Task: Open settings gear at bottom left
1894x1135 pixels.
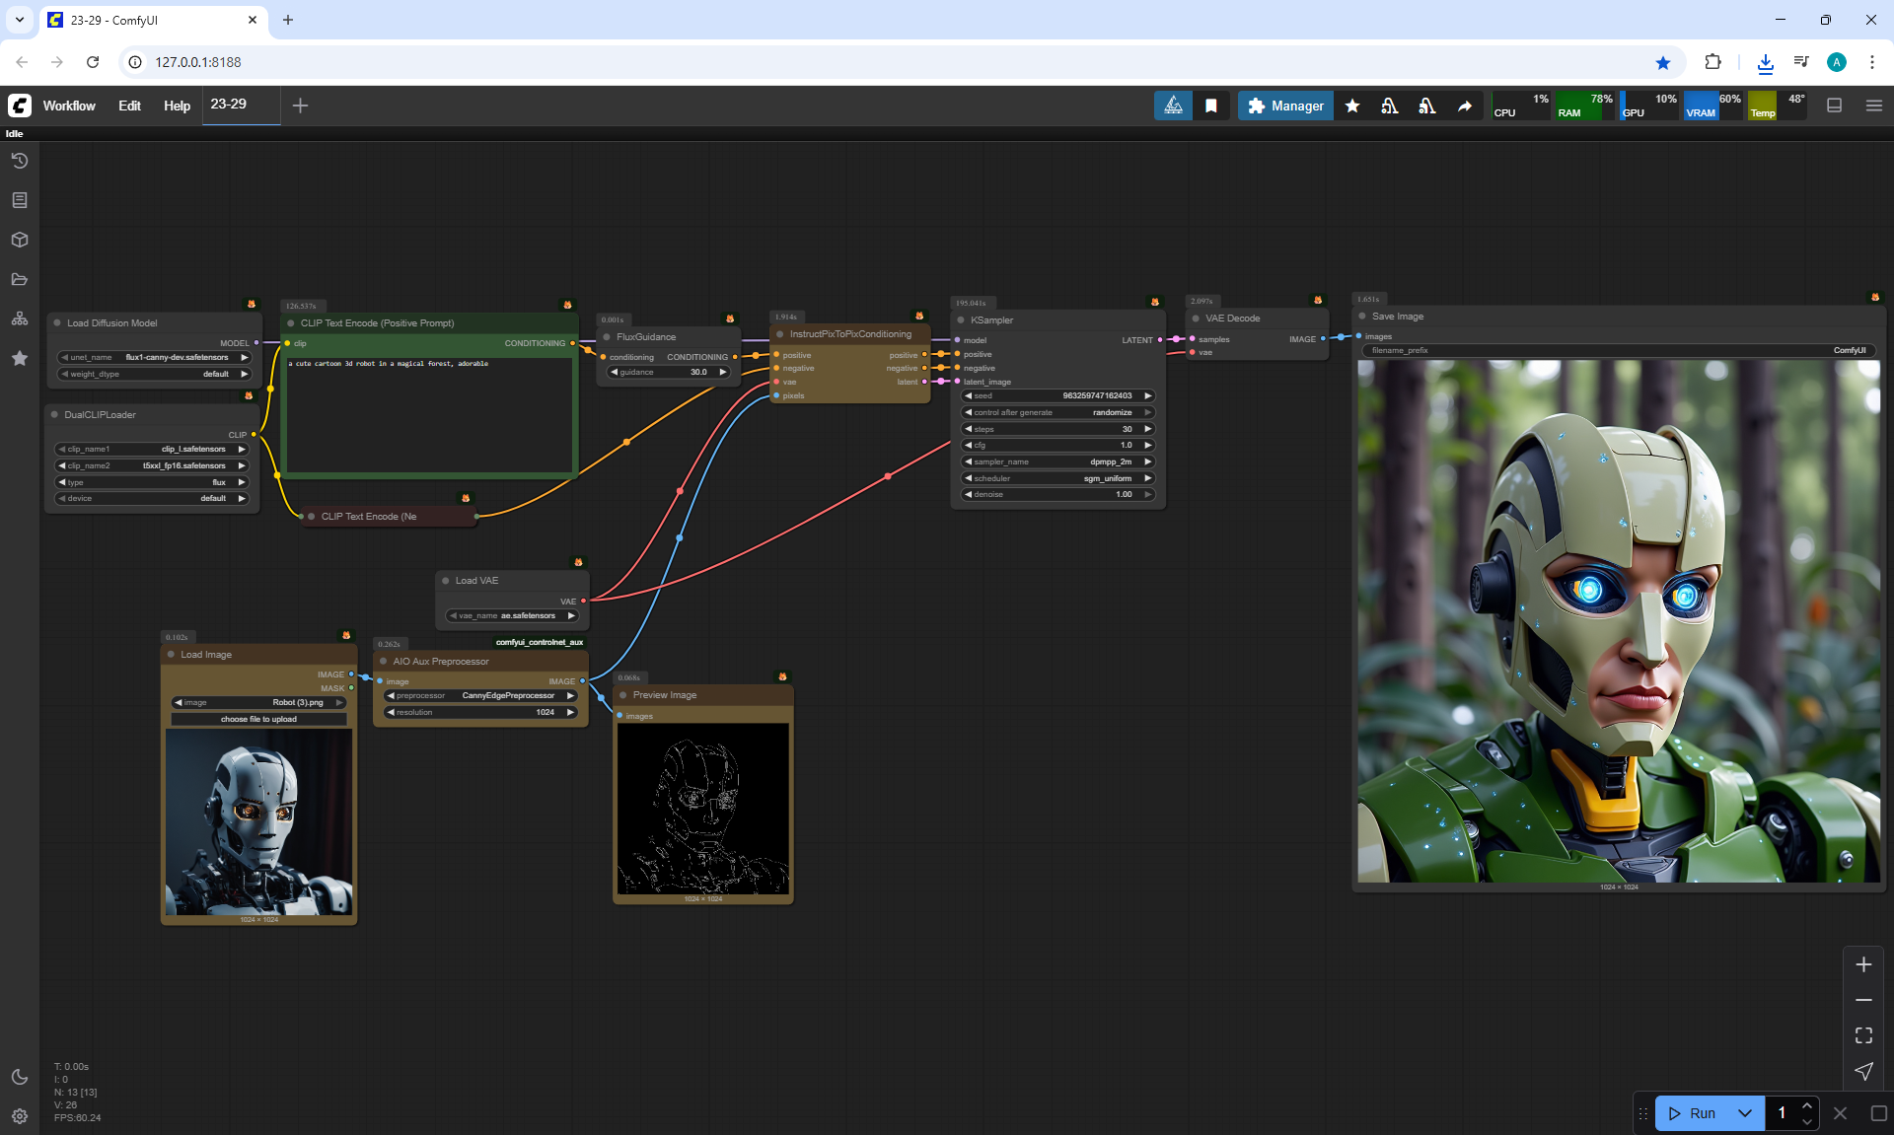Action: coord(20,1116)
